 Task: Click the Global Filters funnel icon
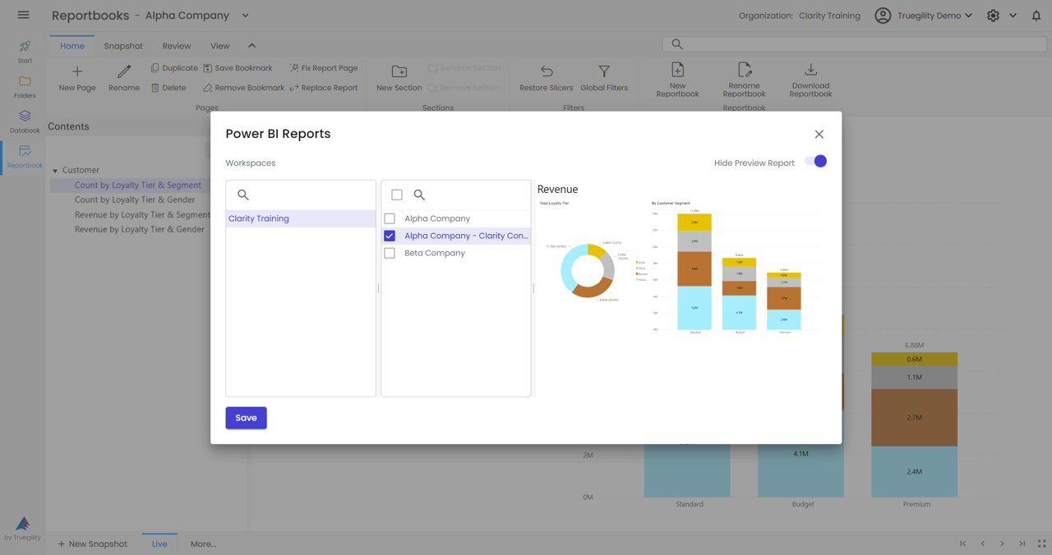tap(604, 74)
